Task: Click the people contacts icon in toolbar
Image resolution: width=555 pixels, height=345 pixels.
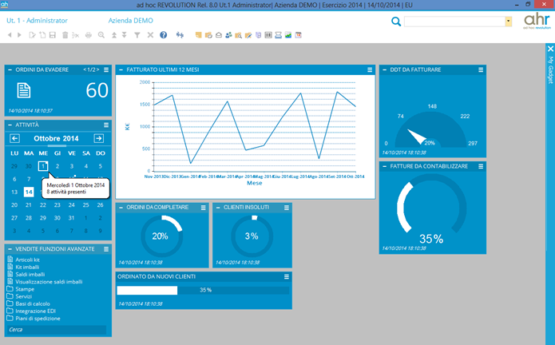Action: point(228,35)
